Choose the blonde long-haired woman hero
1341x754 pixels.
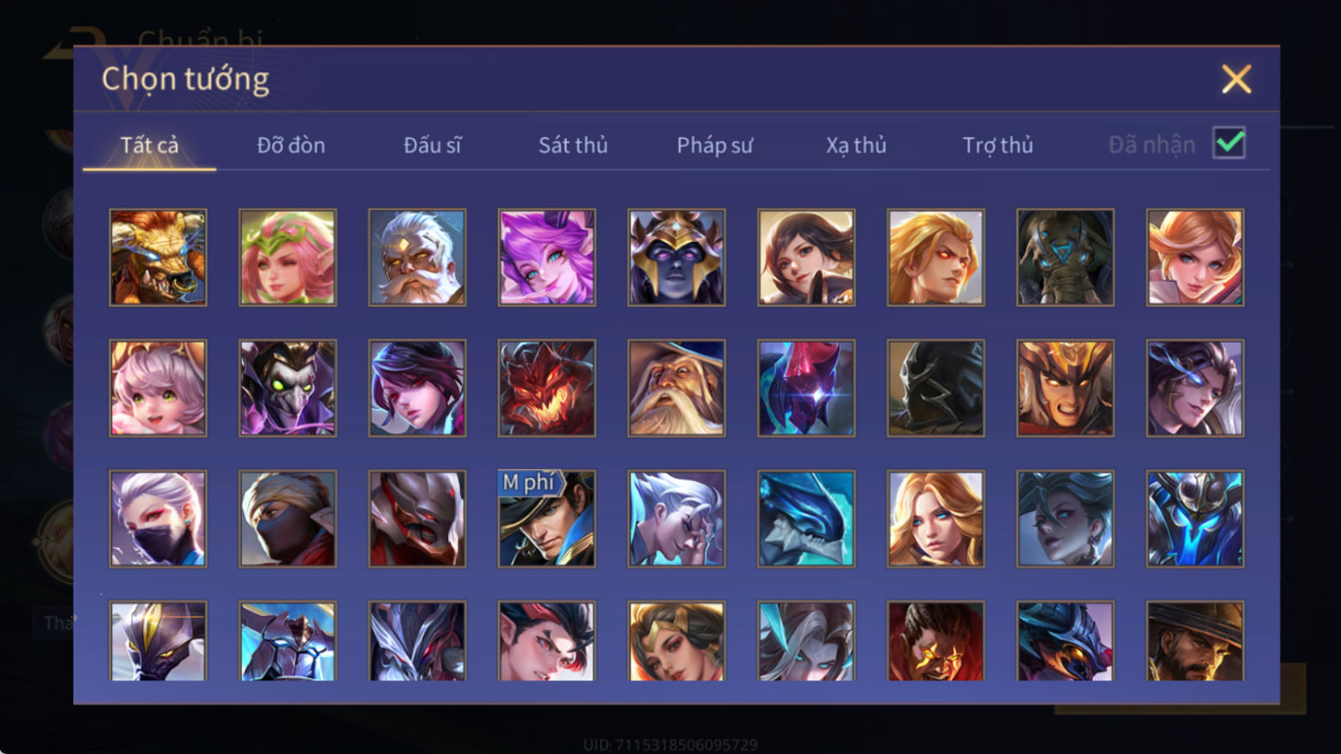[x=936, y=519]
